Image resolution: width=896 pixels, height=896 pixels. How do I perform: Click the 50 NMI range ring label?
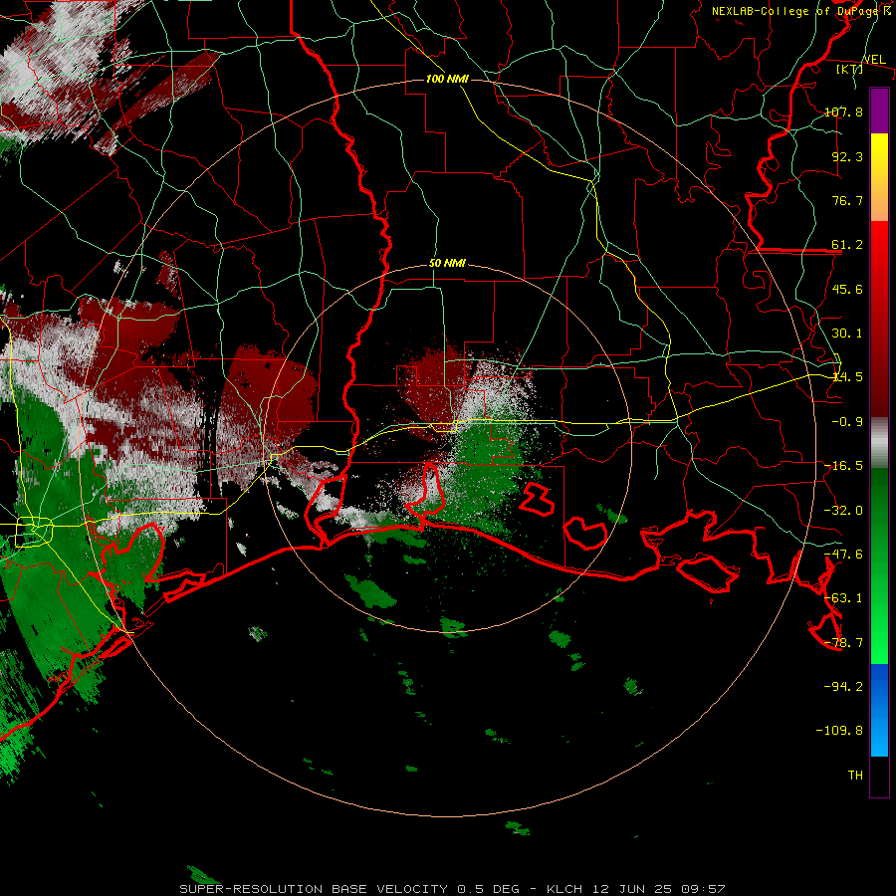tap(447, 264)
